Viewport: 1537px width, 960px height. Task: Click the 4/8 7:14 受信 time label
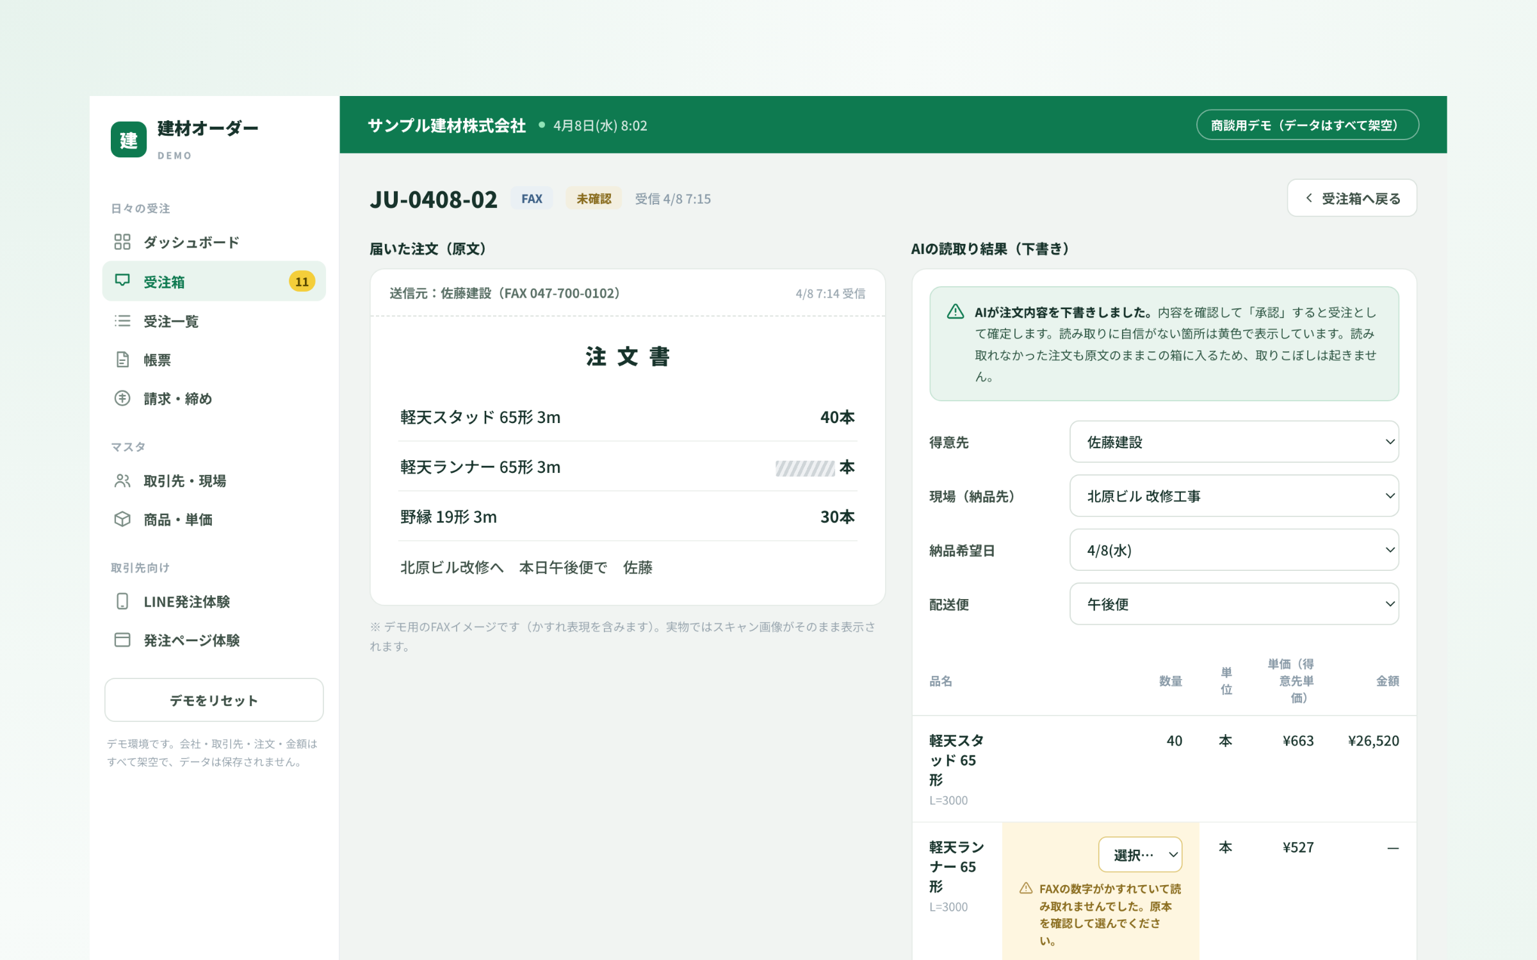pyautogui.click(x=831, y=294)
